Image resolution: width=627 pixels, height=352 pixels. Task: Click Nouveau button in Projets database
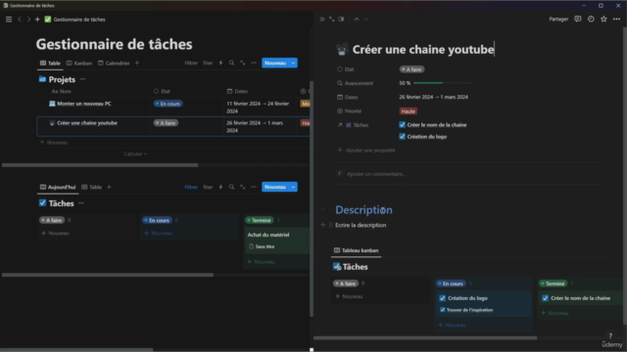point(275,63)
